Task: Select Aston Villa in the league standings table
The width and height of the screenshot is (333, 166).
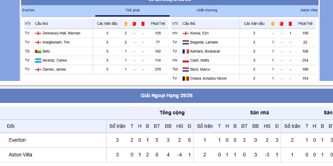Action: (20, 155)
